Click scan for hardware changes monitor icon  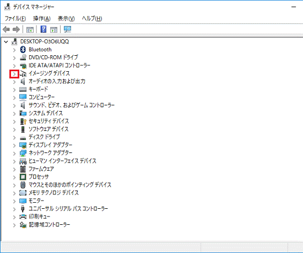click(x=67, y=29)
